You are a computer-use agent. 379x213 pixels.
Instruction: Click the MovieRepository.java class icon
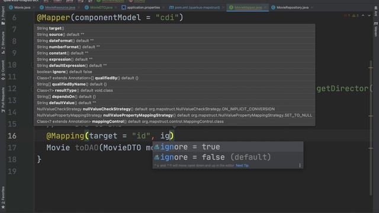pyautogui.click(x=273, y=8)
